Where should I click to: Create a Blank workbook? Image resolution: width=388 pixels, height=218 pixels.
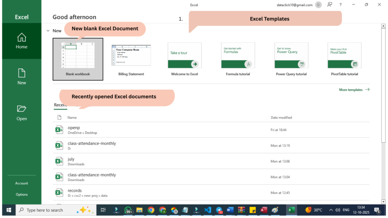point(78,59)
